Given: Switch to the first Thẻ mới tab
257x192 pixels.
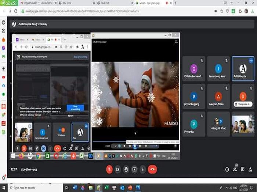Looking at the screenshot, I should tap(76, 3).
